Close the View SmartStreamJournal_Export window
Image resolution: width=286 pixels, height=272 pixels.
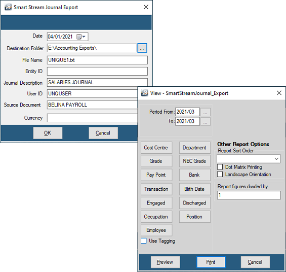pyautogui.click(x=279, y=93)
